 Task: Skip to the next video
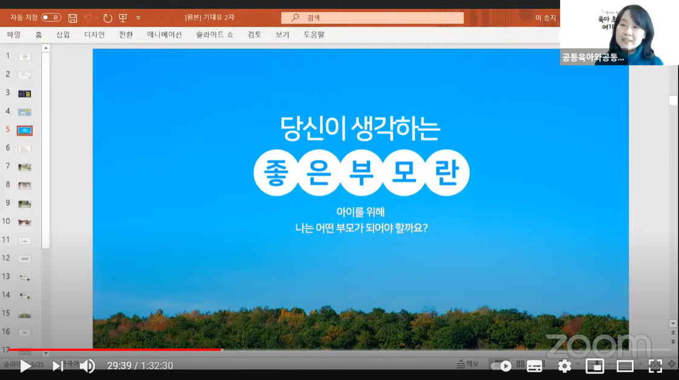tap(57, 366)
